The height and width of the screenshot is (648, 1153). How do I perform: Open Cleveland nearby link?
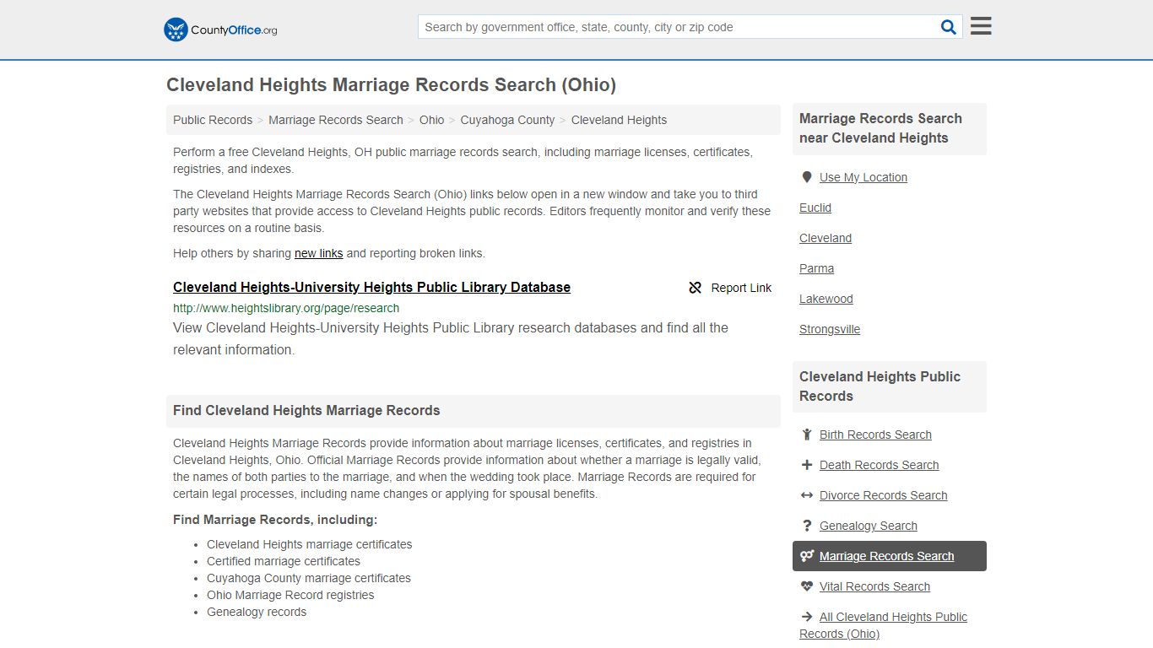[x=826, y=238]
